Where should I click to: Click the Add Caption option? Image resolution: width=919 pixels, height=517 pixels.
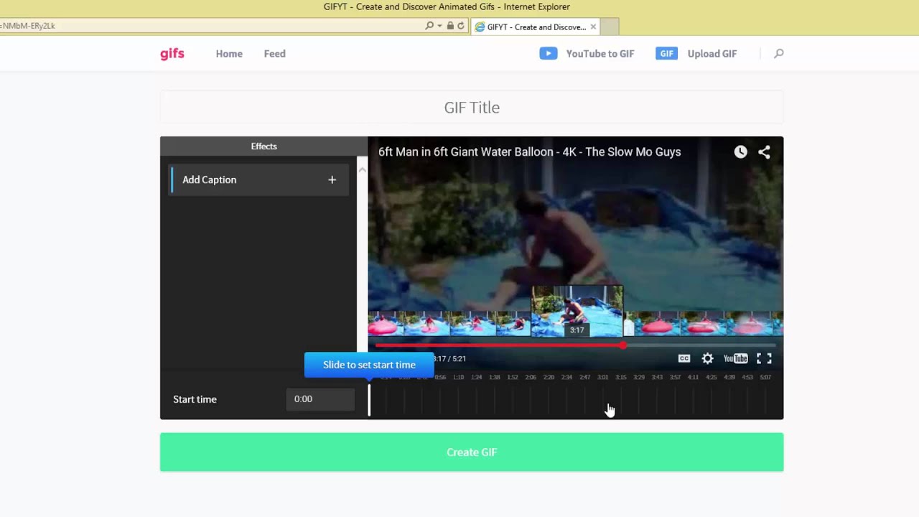pyautogui.click(x=259, y=180)
